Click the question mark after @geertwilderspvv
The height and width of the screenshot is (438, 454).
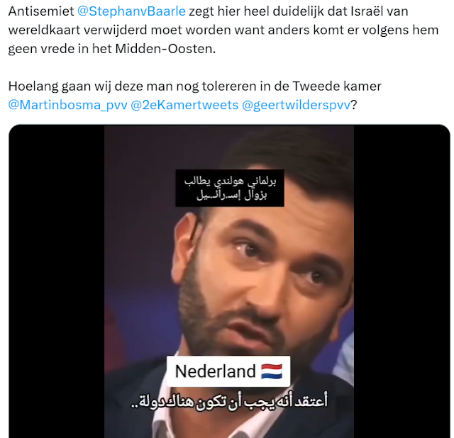[x=354, y=105]
